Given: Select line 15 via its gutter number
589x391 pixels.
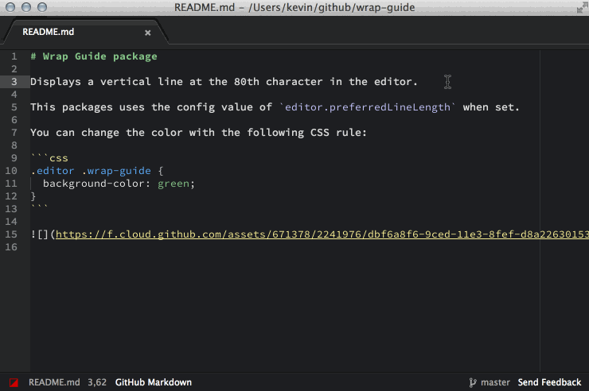Looking at the screenshot, I should [x=12, y=234].
